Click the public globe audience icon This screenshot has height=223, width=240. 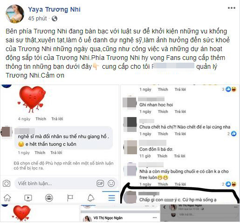click(x=55, y=19)
